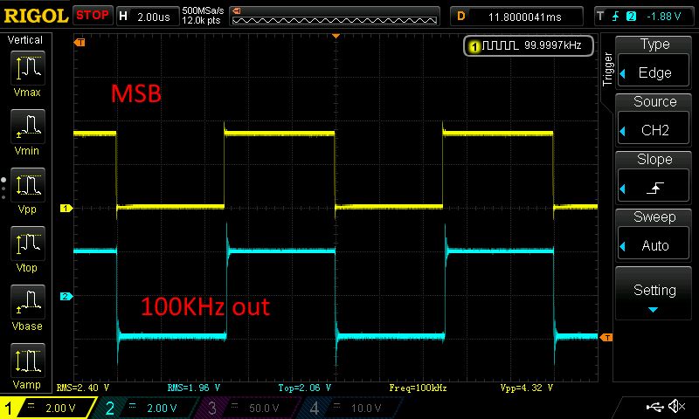
Task: Click the muted speaker sound icon
Action: 676,406
